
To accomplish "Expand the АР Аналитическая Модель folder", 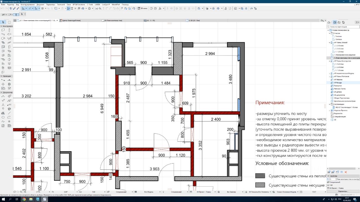I will point(330,73).
